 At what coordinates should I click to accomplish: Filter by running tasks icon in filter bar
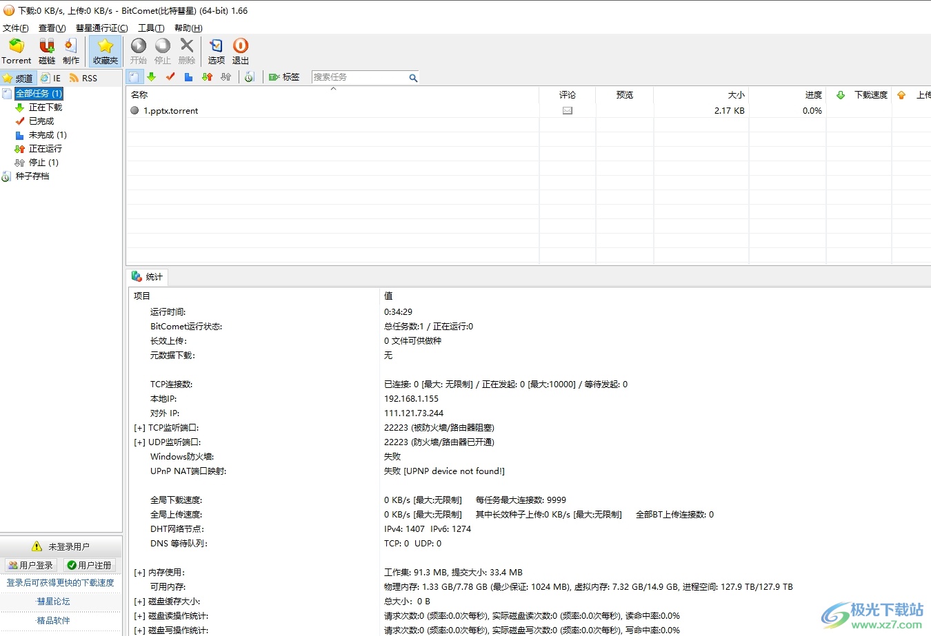point(207,77)
